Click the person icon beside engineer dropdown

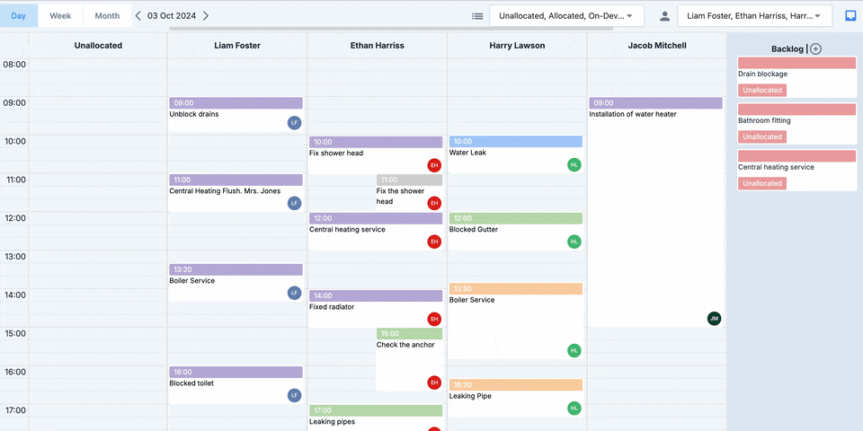pyautogui.click(x=665, y=16)
